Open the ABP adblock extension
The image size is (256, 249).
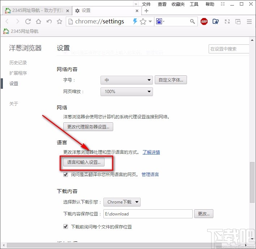tap(204, 21)
